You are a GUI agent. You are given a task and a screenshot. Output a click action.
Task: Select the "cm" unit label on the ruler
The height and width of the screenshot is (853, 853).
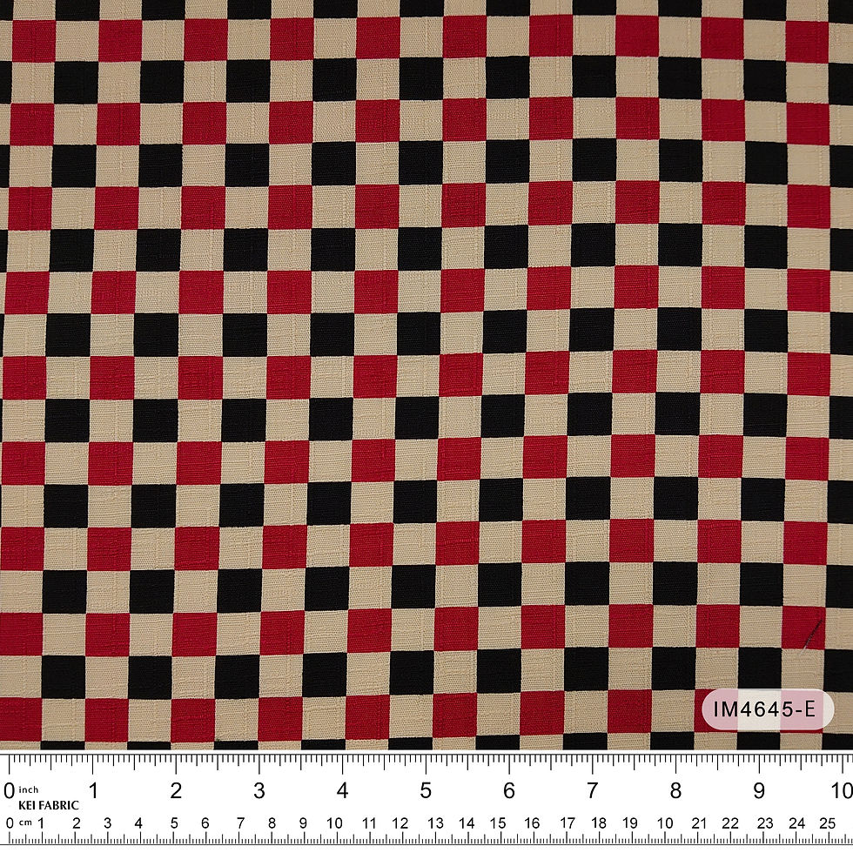25,823
